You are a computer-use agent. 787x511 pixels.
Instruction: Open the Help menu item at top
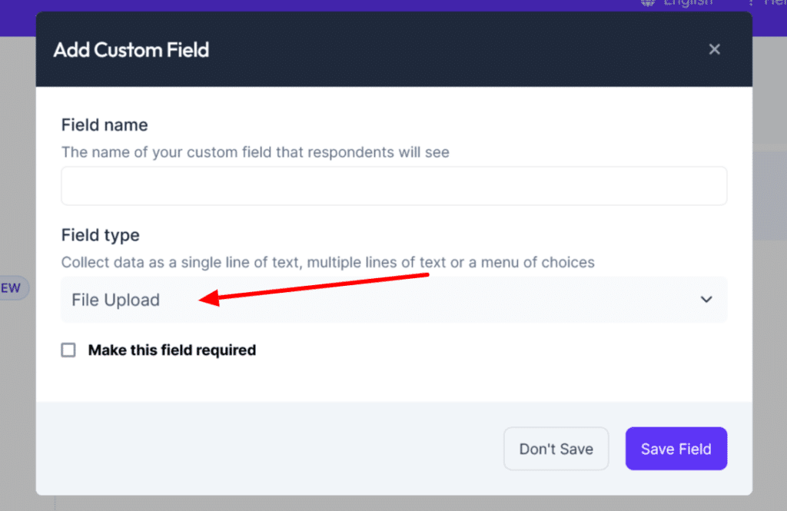pos(775,3)
